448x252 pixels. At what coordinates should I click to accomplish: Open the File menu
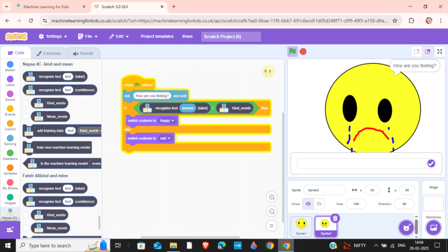(x=87, y=36)
